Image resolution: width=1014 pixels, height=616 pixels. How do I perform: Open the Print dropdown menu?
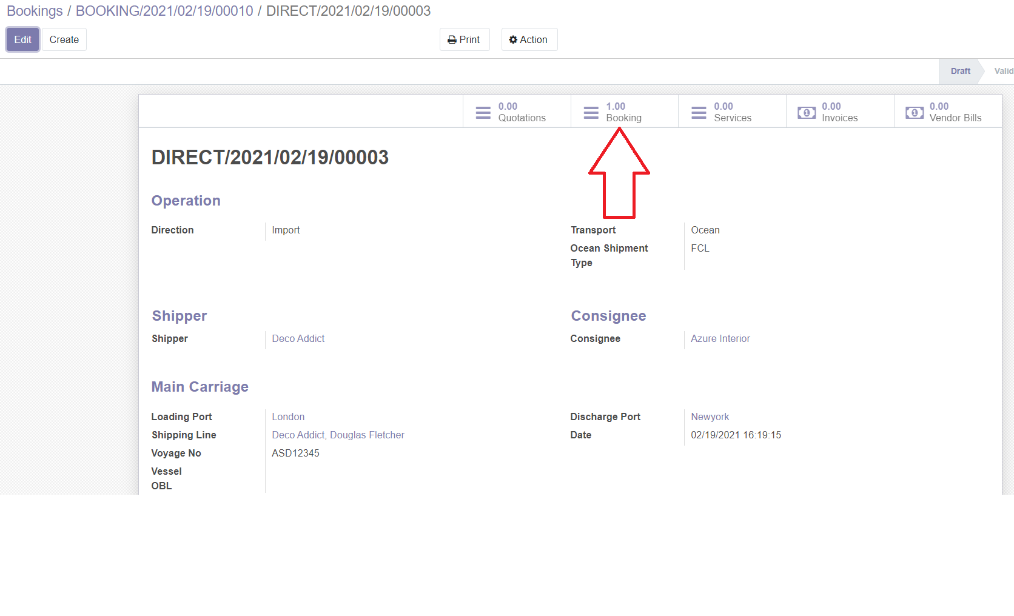465,40
